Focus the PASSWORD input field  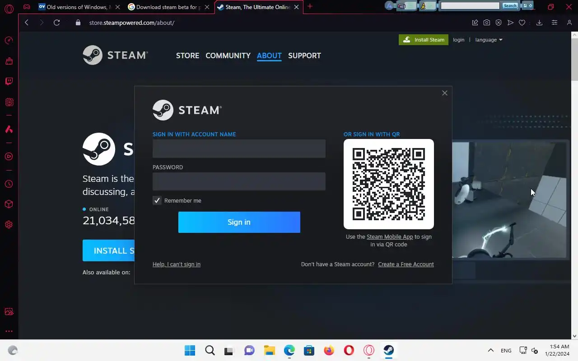point(239,181)
